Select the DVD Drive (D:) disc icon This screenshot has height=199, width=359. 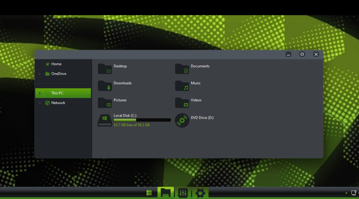tap(182, 120)
